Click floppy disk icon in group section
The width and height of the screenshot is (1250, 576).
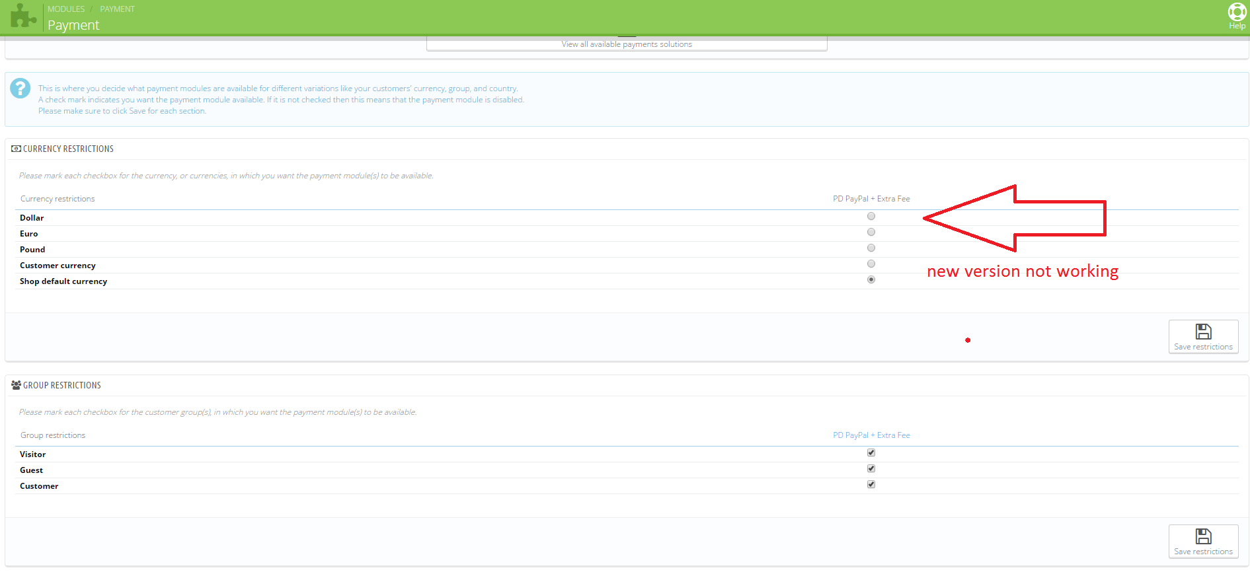[x=1203, y=536]
